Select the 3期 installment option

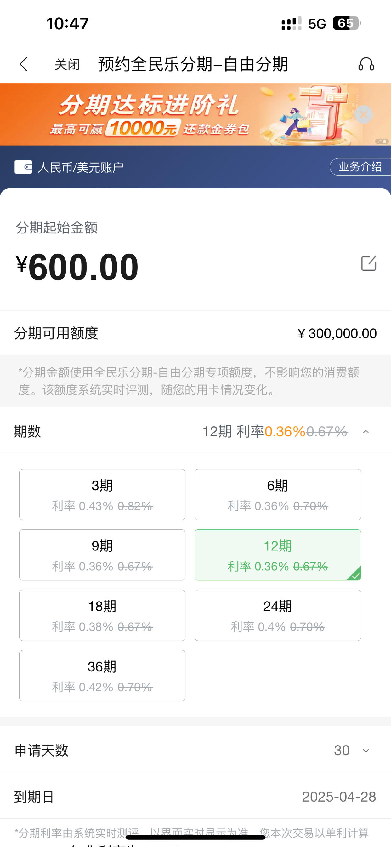[x=102, y=494]
